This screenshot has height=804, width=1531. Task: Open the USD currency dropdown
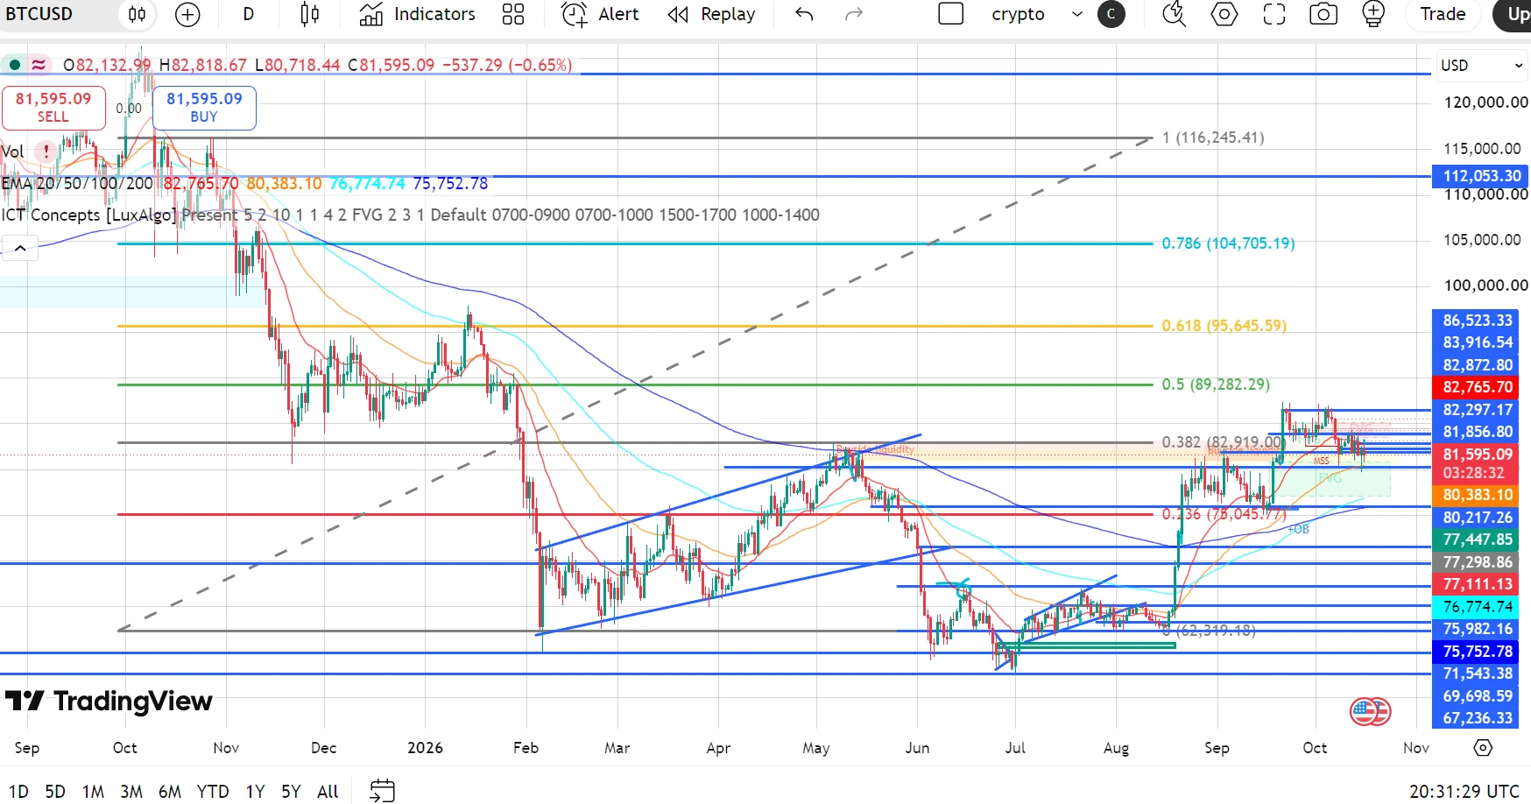(x=1482, y=66)
